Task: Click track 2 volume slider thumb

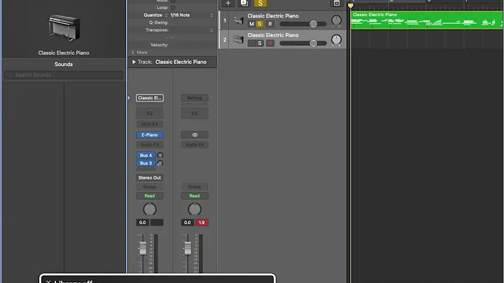Action: pyautogui.click(x=313, y=43)
